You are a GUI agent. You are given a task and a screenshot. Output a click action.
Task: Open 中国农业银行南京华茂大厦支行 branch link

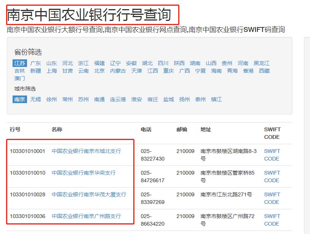tap(89, 194)
